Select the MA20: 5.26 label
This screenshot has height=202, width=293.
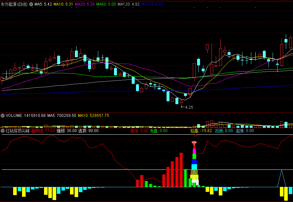click(85, 4)
